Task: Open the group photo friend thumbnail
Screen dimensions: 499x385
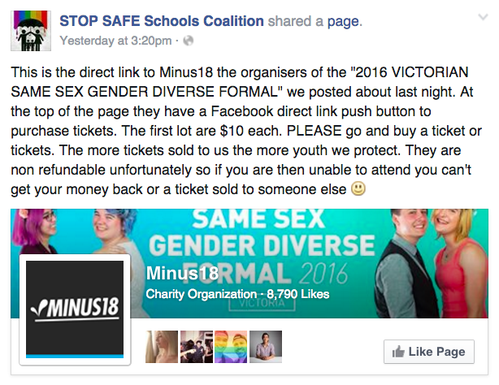Action: (197, 347)
